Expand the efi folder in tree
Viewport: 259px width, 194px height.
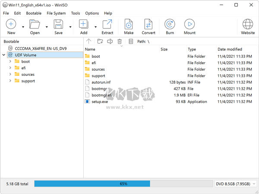click(10, 68)
